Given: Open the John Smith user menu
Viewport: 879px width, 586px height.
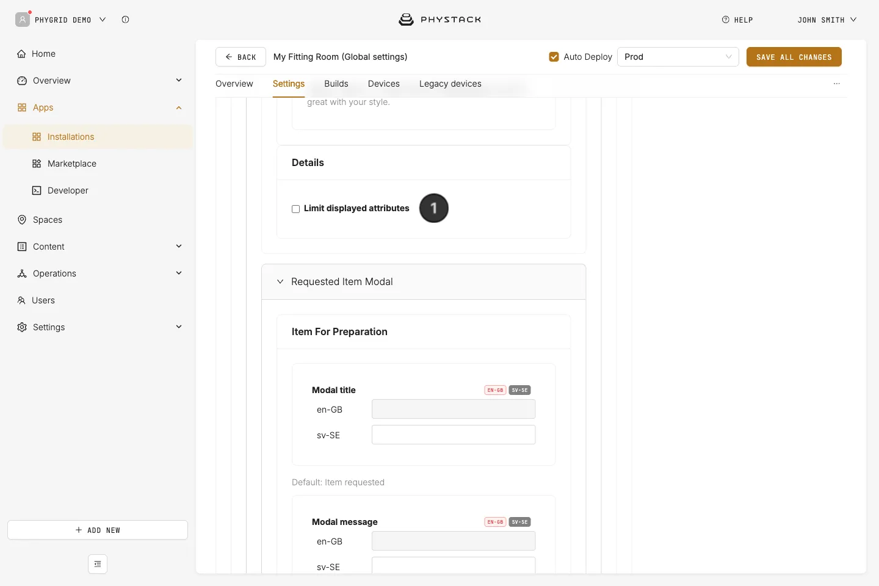Looking at the screenshot, I should (x=827, y=20).
